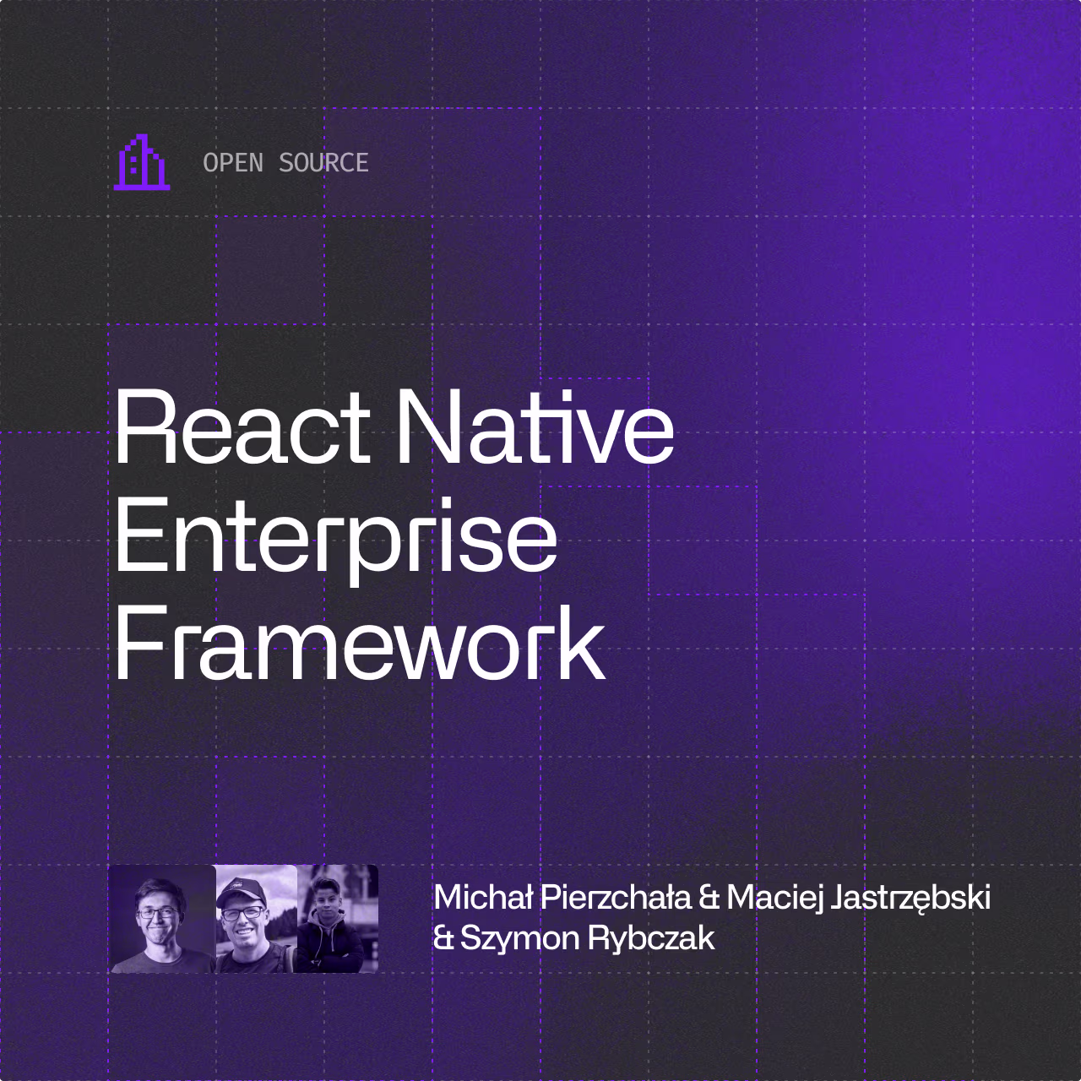
Task: Click the name Maciej Jastrzębski
Action: pos(858,899)
